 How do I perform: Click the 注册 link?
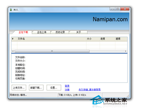[67, 90]
